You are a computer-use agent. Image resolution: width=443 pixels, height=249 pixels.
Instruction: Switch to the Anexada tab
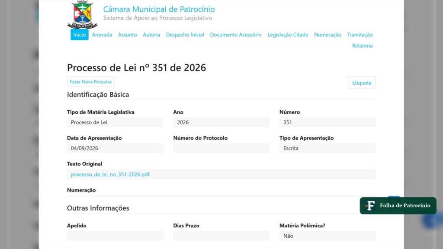tap(102, 35)
